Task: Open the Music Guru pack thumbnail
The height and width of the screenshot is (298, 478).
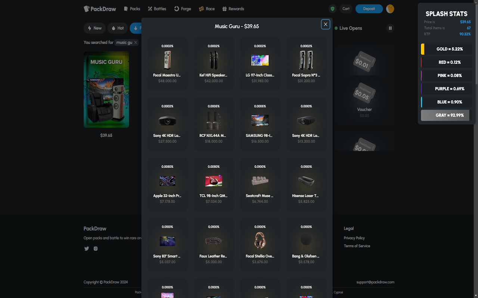Action: (x=106, y=89)
